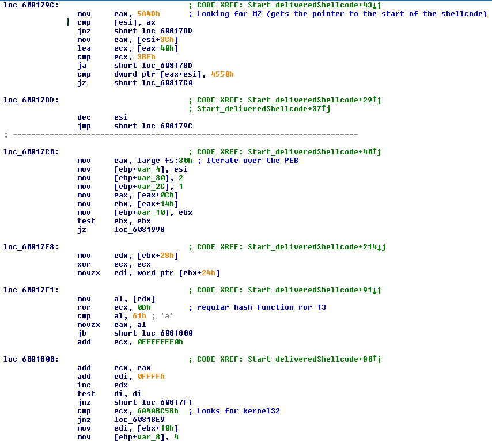The width and height of the screenshot is (492, 441).
Task: Click comment 'Iterate over the PEB'
Action: [x=252, y=161]
